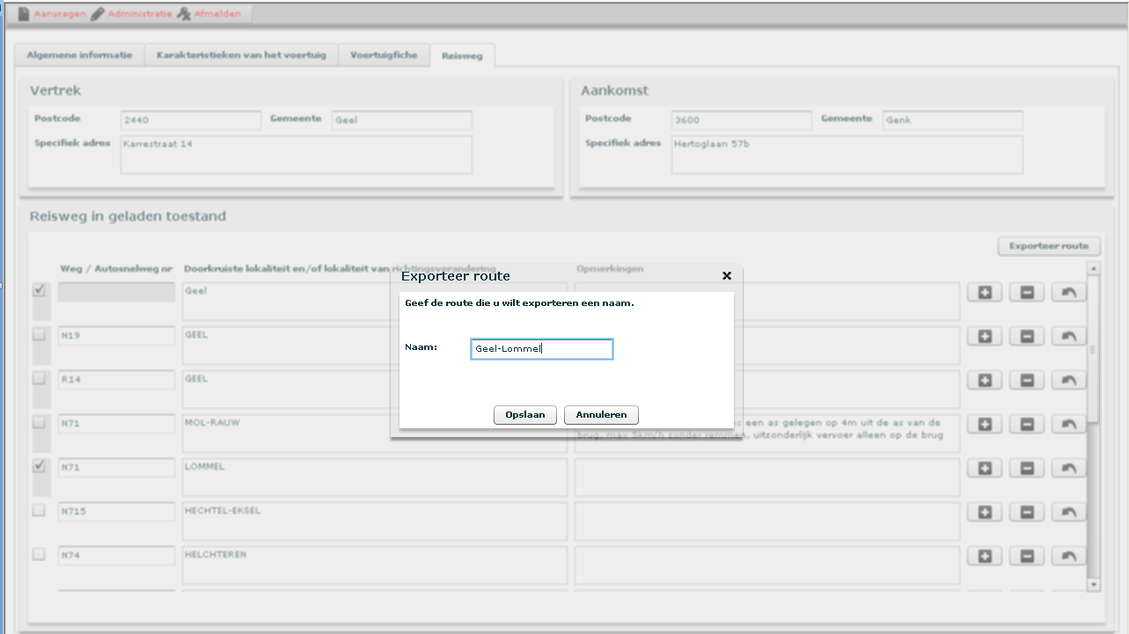Click the N19 road number field

117,336
